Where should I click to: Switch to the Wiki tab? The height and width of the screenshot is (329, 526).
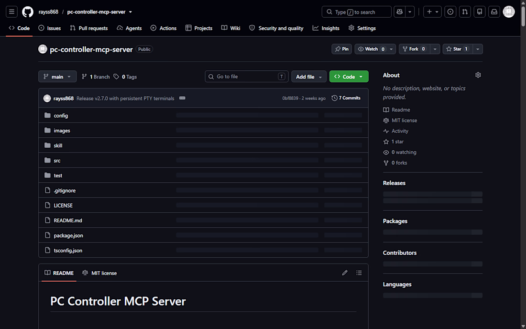click(x=231, y=28)
